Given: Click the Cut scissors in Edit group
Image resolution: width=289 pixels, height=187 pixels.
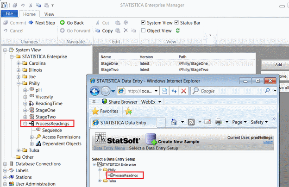Looking at the screenshot, I should 98,23.
